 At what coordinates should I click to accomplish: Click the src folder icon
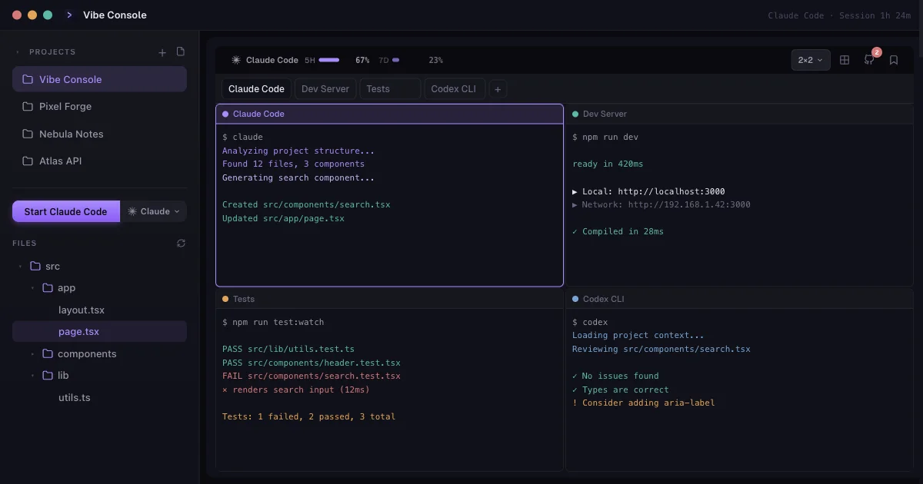pyautogui.click(x=35, y=266)
